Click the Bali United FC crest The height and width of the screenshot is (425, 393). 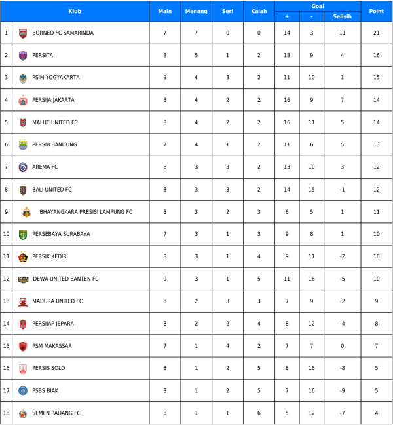click(23, 190)
